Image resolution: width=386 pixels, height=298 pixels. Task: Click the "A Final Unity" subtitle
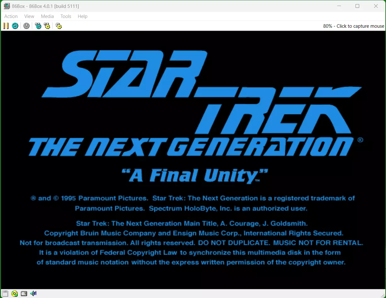195,176
